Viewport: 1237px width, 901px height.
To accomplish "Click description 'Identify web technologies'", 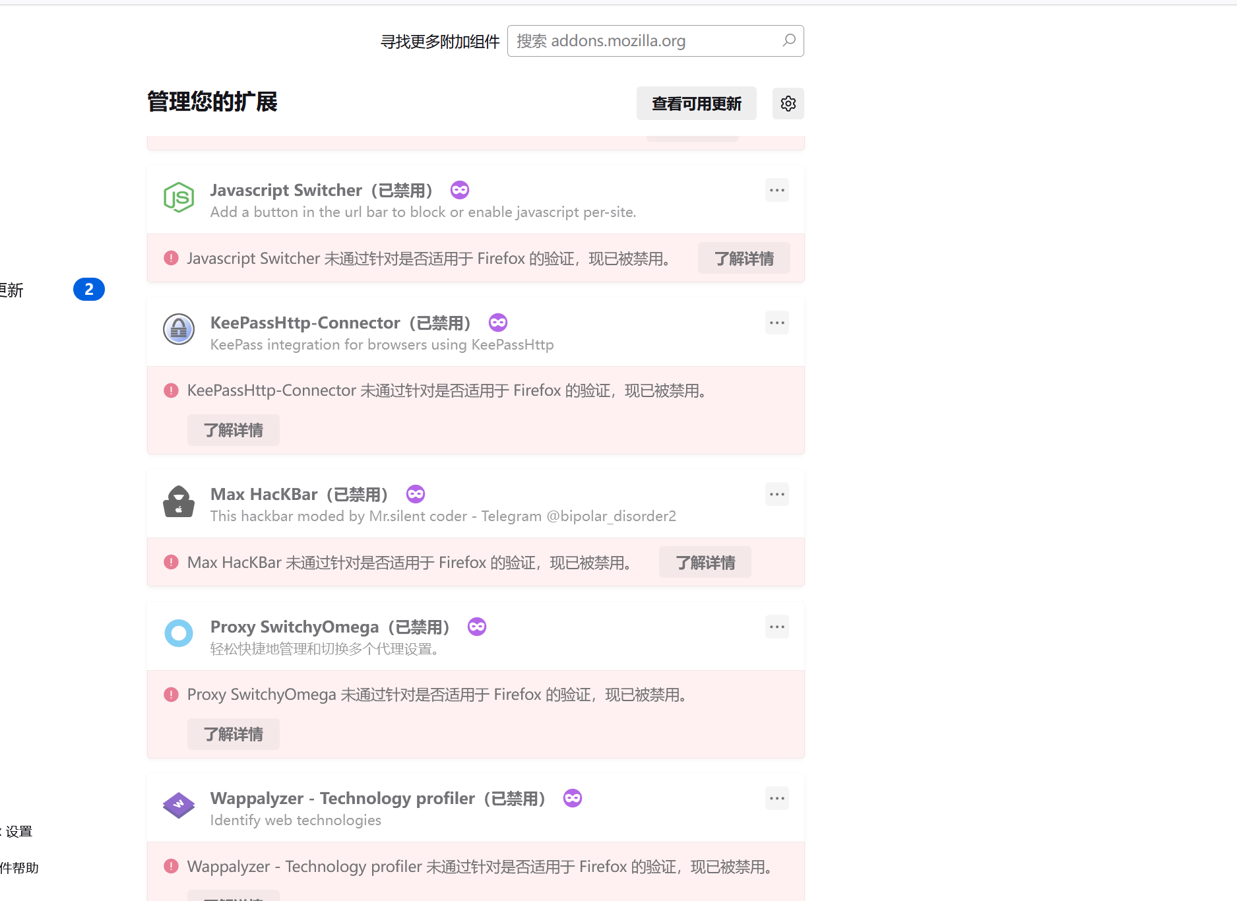I will pos(296,820).
